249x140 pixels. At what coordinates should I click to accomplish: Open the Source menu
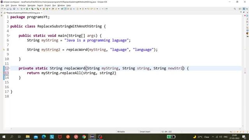[14, 5]
